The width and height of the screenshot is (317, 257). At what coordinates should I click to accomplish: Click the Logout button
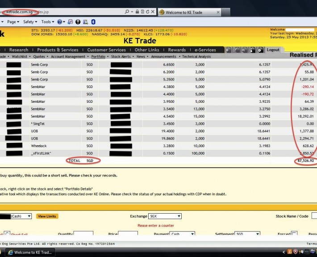(273, 50)
